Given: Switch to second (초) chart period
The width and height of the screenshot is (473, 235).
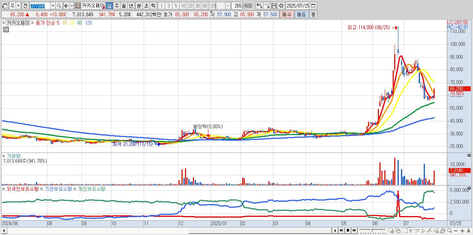Looking at the screenshot, I should tap(146, 6).
